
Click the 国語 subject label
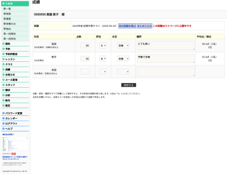tap(54, 44)
